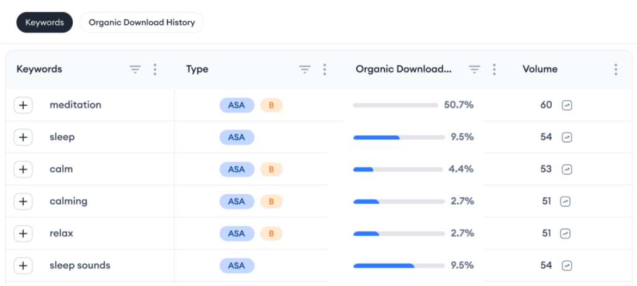Filter the Organic Download column
The height and width of the screenshot is (286, 637).
(x=474, y=69)
